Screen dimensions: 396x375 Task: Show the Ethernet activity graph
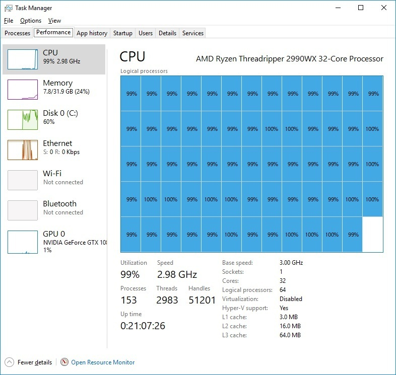pos(23,150)
